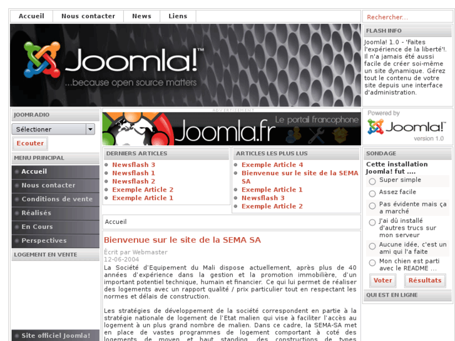Open Newsflash 2 in Derniers Articles
The height and width of the screenshot is (341, 455).
133,181
